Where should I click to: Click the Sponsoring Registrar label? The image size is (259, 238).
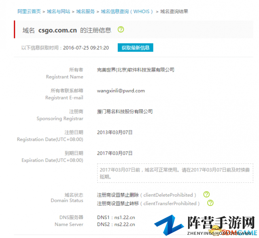(60, 118)
